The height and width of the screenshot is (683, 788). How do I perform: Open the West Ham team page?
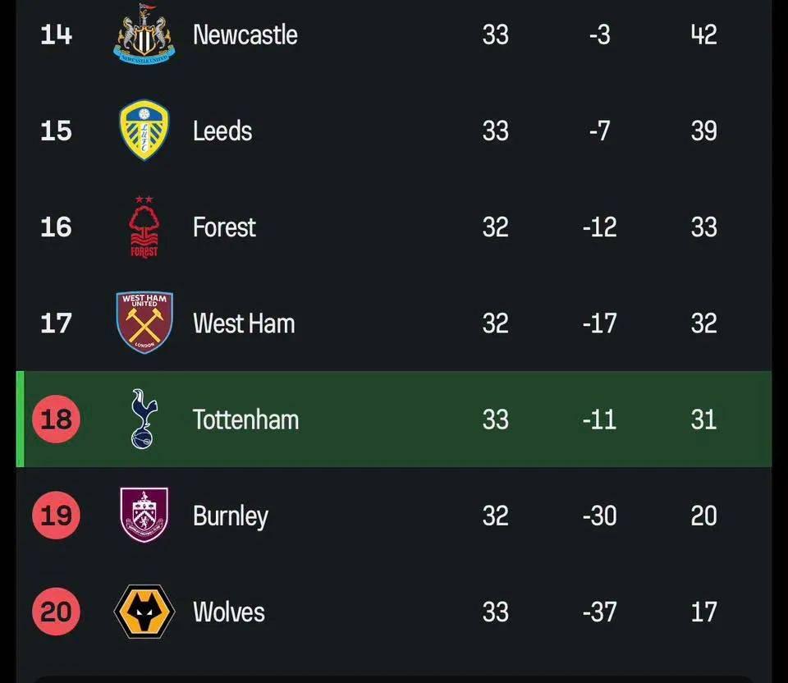(244, 323)
